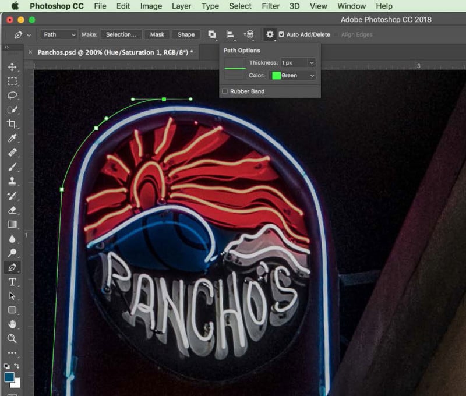Select the Brush tool
The height and width of the screenshot is (396, 466).
point(12,167)
